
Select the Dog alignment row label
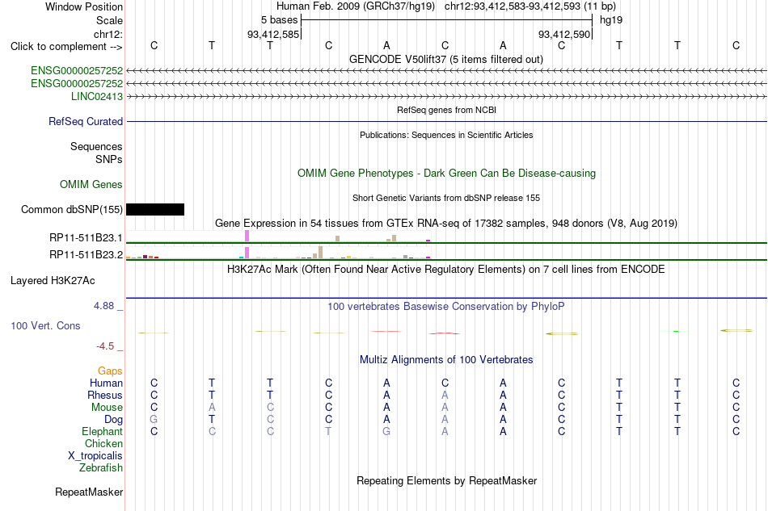(x=113, y=420)
